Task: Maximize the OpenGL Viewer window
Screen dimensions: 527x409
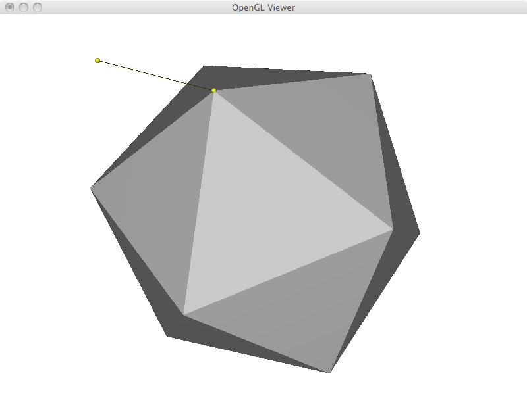Action: tap(38, 7)
